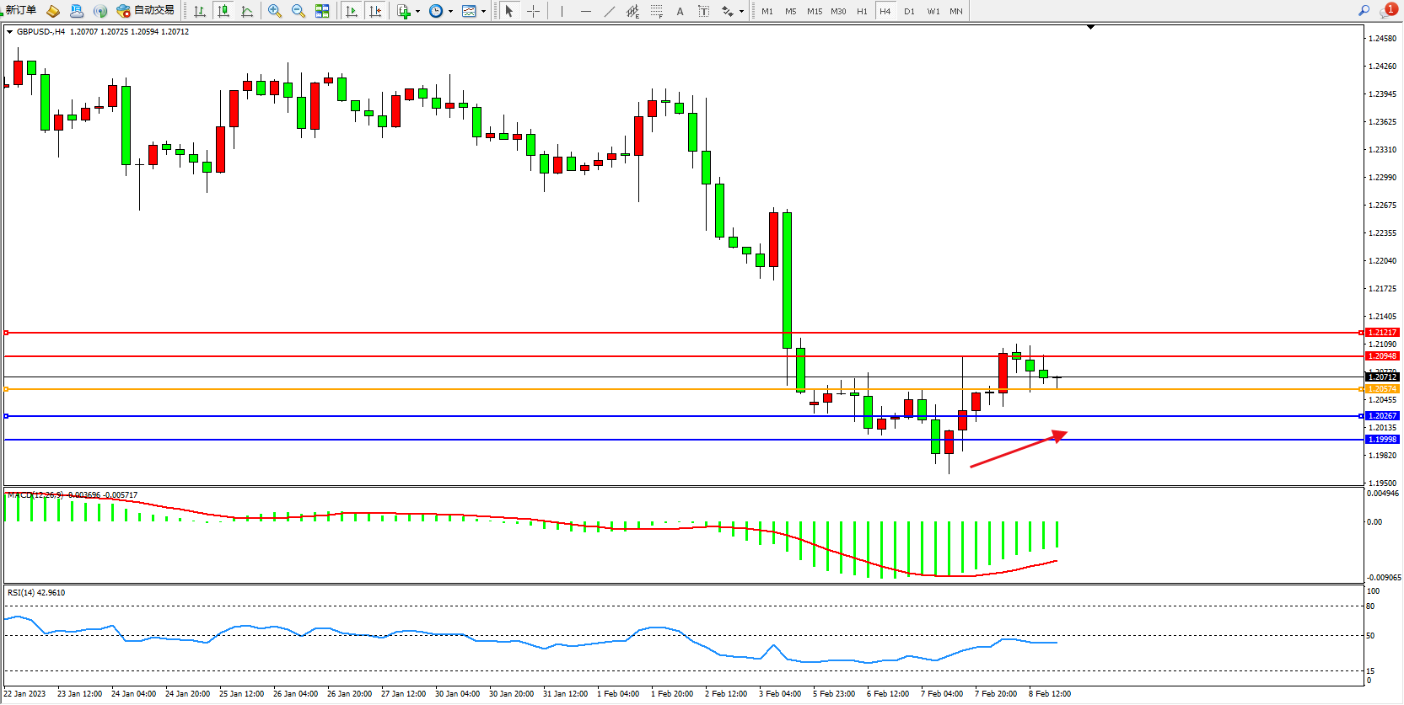Select the crosshair cursor tool
Image resolution: width=1404 pixels, height=705 pixels.
(x=533, y=11)
